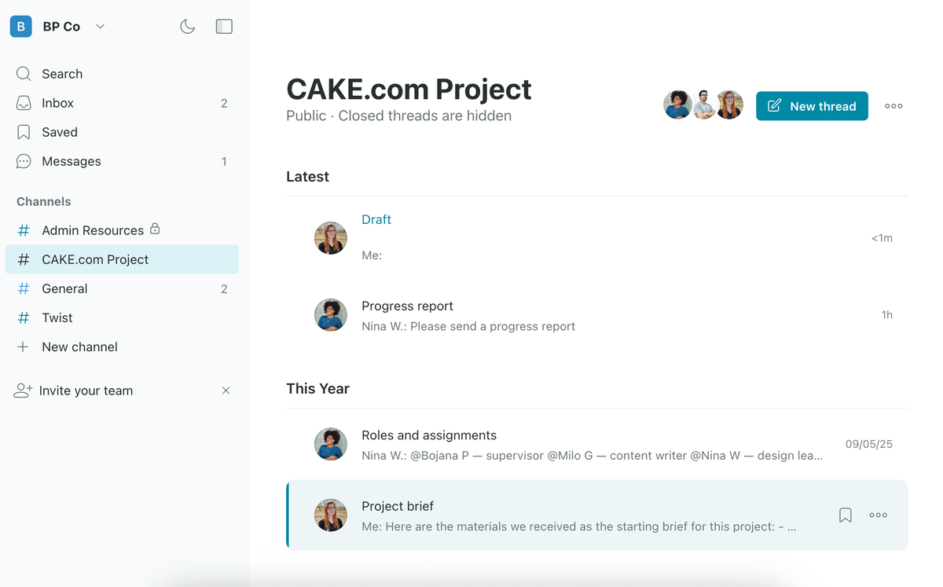Select the Twist channel
Screen dimensions: 943x587
57,317
